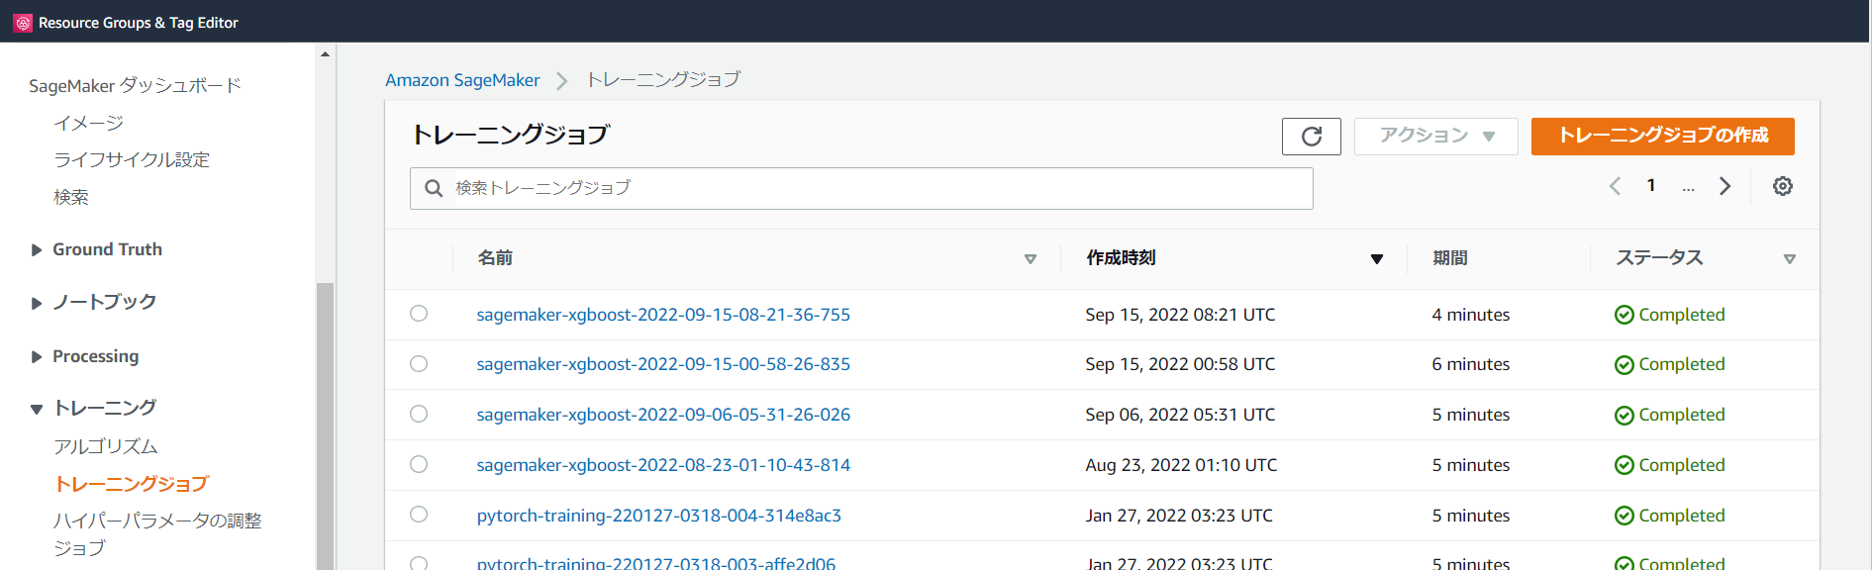Click the sidebar scrollbar thumb
1872x570 pixels.
tap(325, 426)
